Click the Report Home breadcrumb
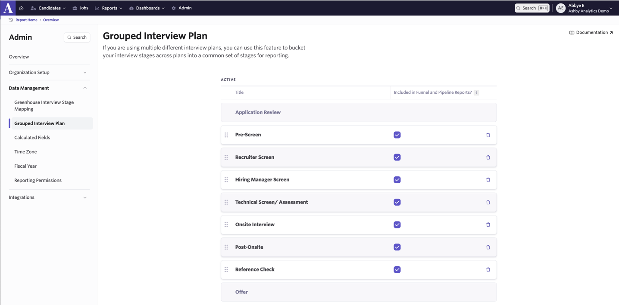 (26, 20)
